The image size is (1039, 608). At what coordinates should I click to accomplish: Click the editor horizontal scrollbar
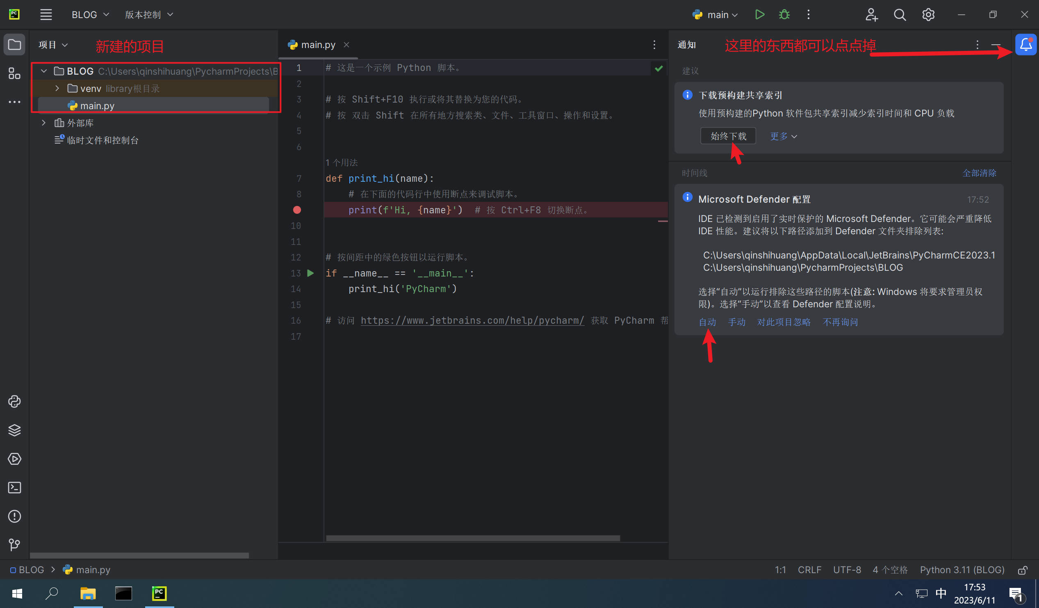pyautogui.click(x=473, y=538)
